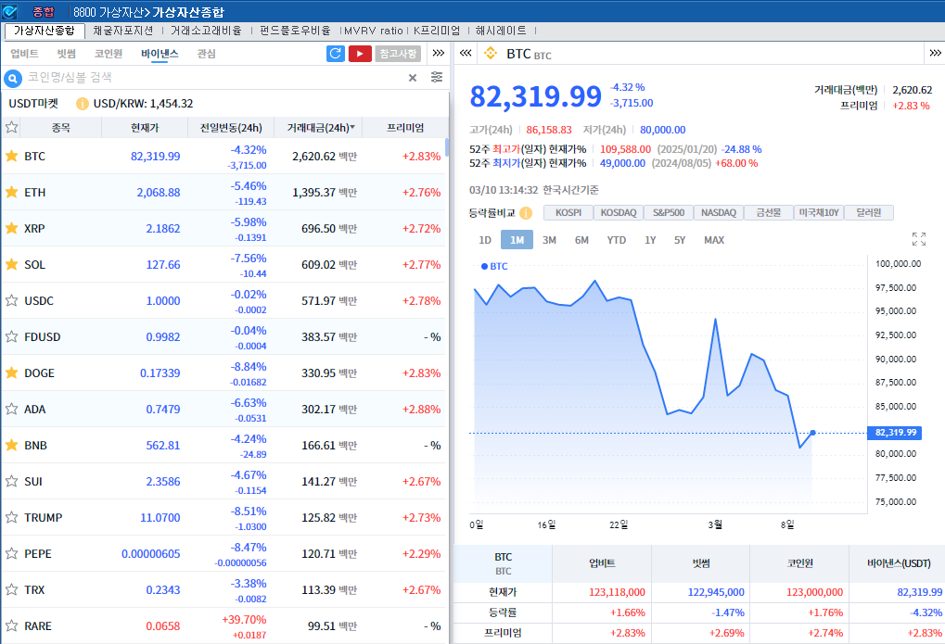Expand the panel using <<< before BTC
Viewport: 945px width, 644px height.
click(466, 54)
